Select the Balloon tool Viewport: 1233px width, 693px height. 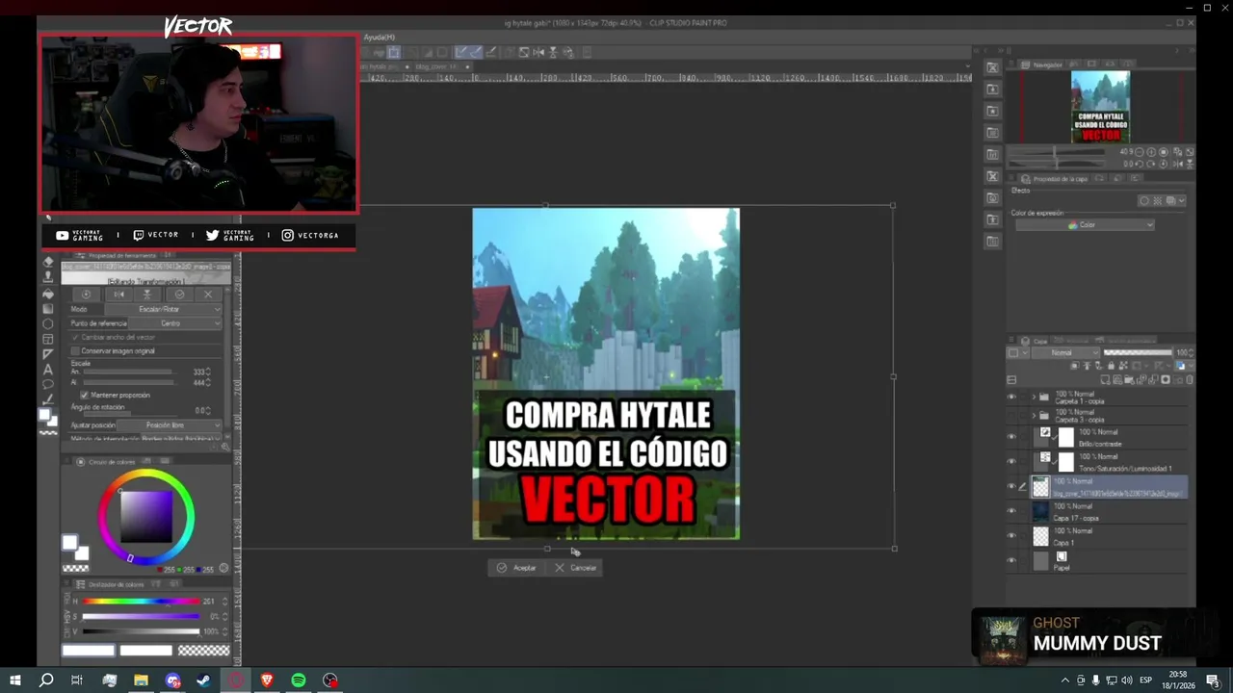[48, 384]
